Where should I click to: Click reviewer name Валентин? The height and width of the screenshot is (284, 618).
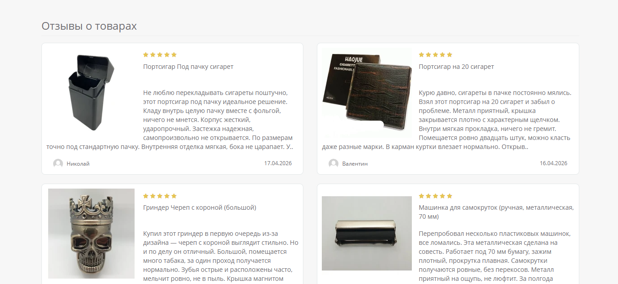click(355, 164)
